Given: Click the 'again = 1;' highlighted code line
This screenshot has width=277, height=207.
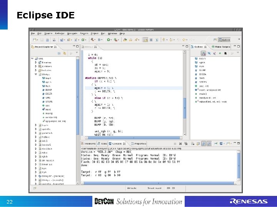Looking at the screenshot, I should tap(134, 88).
